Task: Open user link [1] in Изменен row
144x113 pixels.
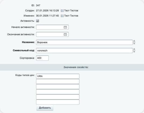Action: 62,16
